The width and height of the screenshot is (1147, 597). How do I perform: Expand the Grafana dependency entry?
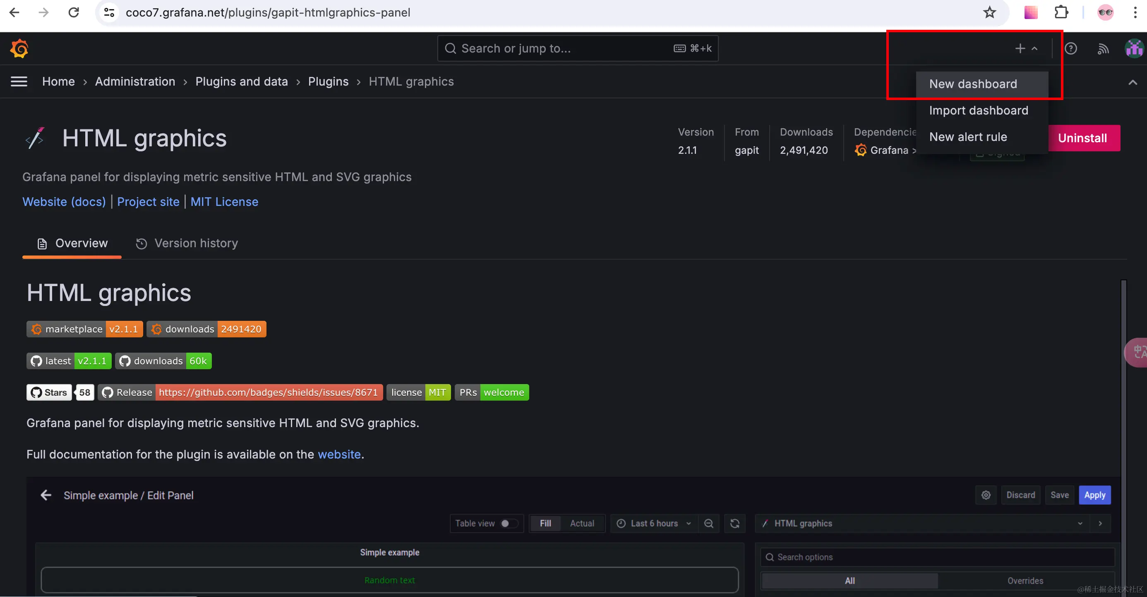point(885,150)
